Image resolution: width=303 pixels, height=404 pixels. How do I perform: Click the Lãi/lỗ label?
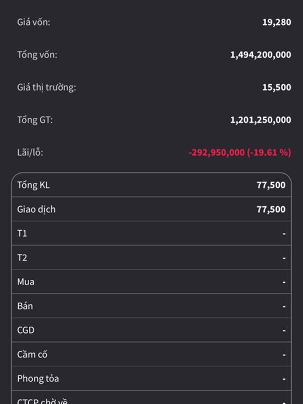click(30, 153)
